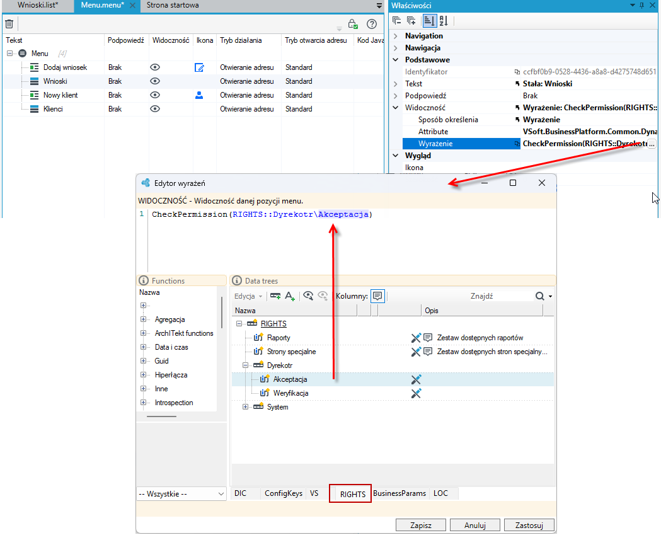Expand the System tree node
The height and width of the screenshot is (540, 661).
pos(245,407)
